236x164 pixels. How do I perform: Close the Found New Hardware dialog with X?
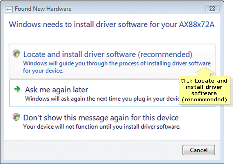point(212,9)
